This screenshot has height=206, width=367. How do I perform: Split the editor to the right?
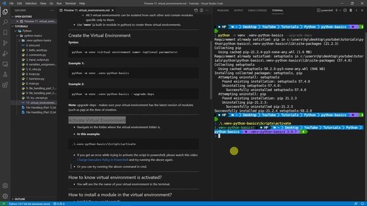click(201, 10)
